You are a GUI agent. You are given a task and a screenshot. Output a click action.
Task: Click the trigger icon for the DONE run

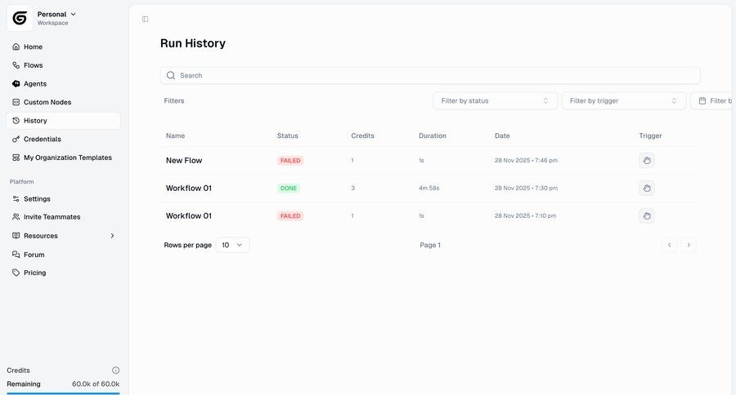tap(646, 189)
